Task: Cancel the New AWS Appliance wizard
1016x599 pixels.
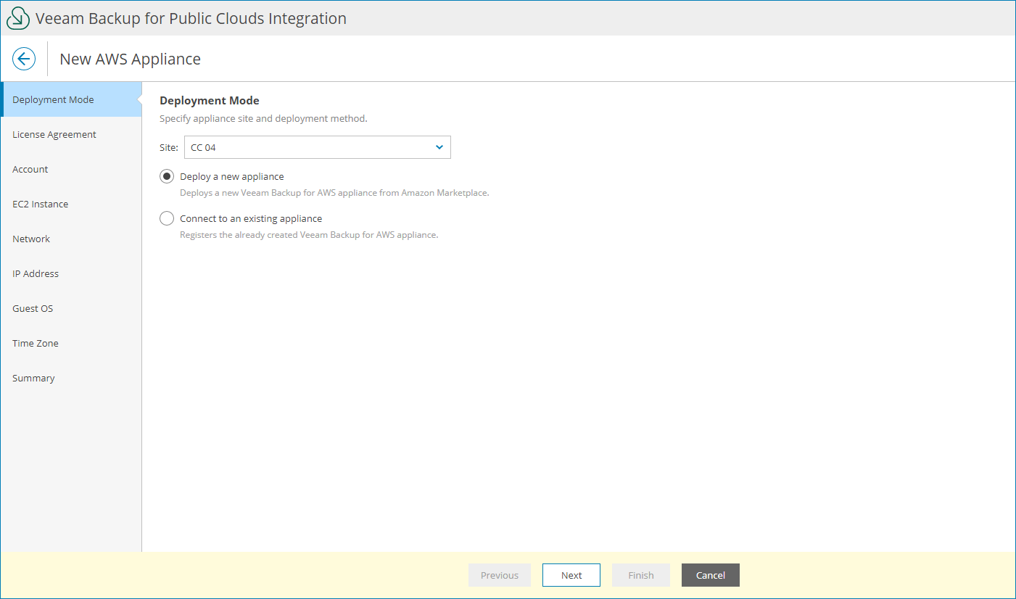Action: click(710, 574)
